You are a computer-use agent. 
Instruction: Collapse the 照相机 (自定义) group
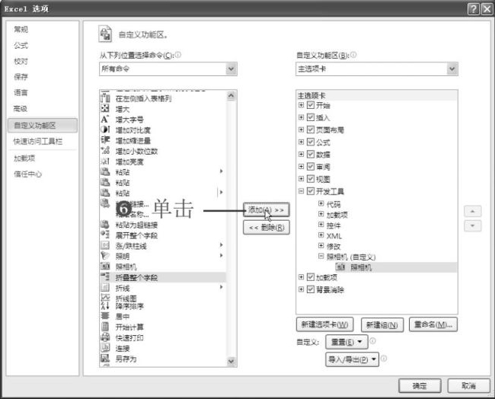[321, 256]
